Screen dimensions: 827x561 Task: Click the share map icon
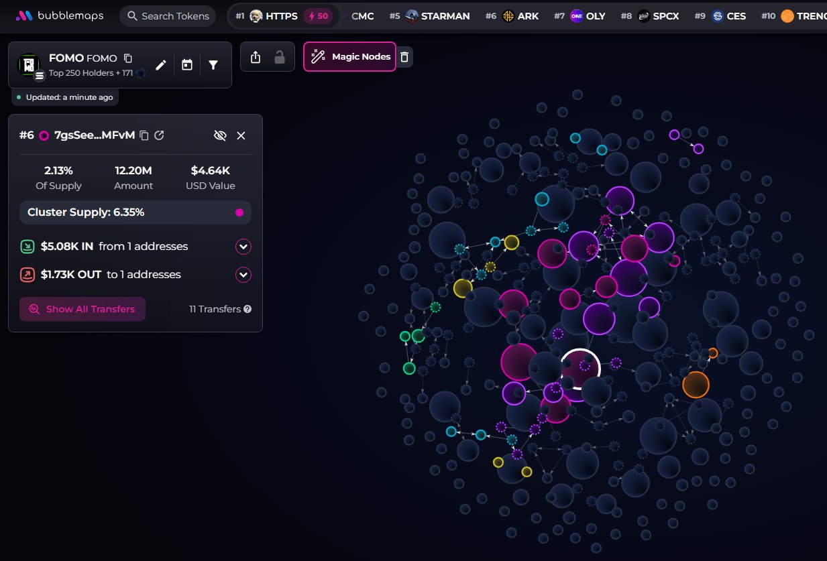click(256, 57)
